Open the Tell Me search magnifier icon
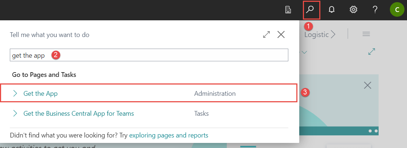The image size is (407, 148). tap(311, 10)
